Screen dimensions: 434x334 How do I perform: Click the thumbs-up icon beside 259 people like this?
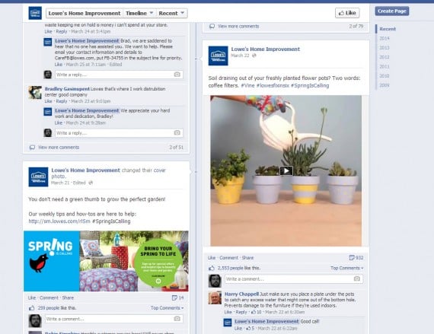[32, 307]
